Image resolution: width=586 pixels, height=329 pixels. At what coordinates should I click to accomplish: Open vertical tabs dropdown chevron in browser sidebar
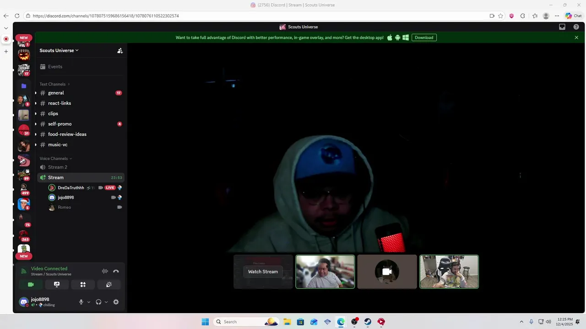click(6, 28)
